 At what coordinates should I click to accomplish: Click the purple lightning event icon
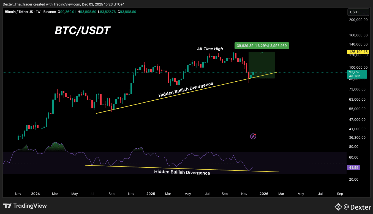click(x=253, y=136)
